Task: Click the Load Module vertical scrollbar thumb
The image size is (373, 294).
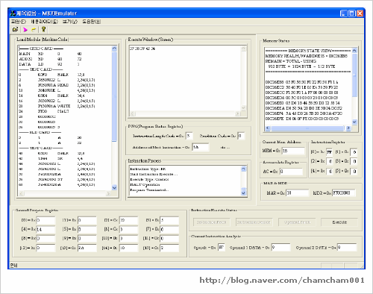Action: [114, 96]
